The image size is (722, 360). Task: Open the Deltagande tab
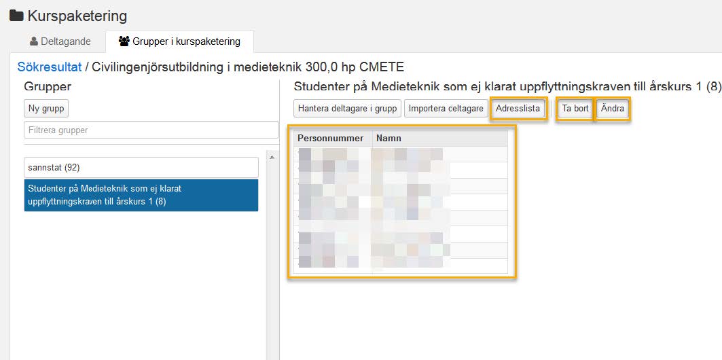60,41
